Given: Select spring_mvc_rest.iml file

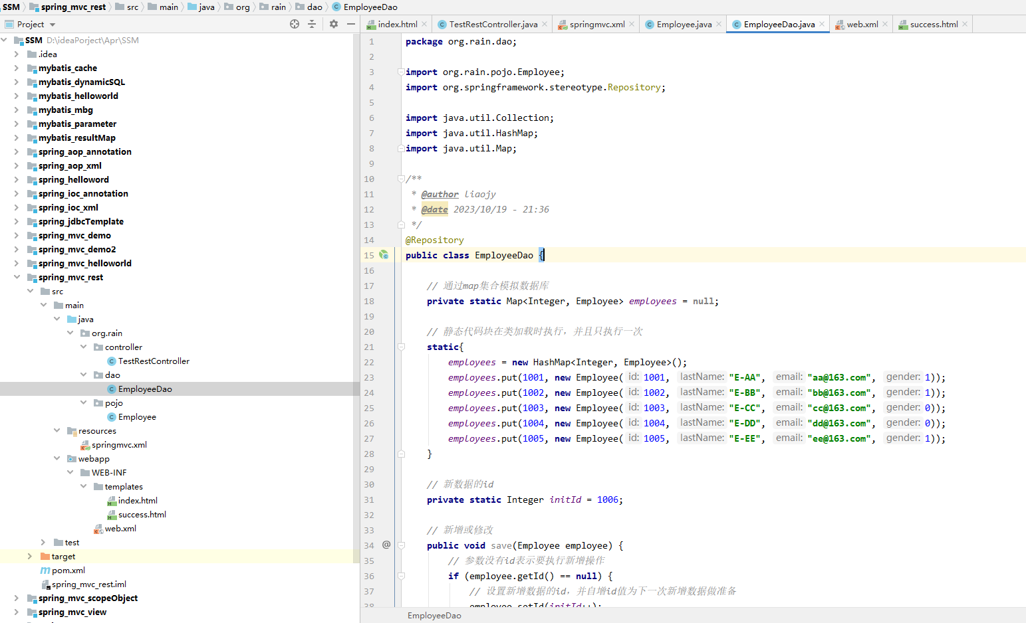Looking at the screenshot, I should (x=89, y=584).
